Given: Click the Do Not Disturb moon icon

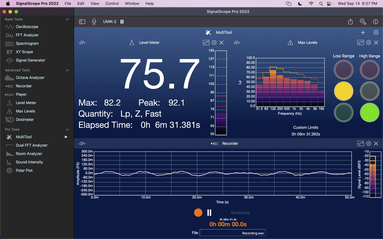Looking at the screenshot, I should 300,4.
